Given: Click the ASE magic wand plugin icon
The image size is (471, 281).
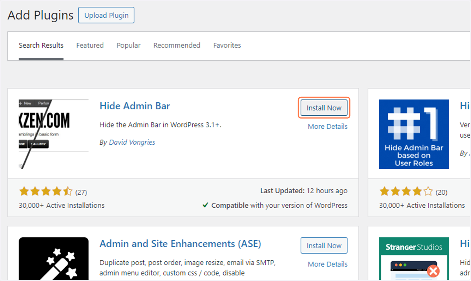Looking at the screenshot, I should pos(54,259).
